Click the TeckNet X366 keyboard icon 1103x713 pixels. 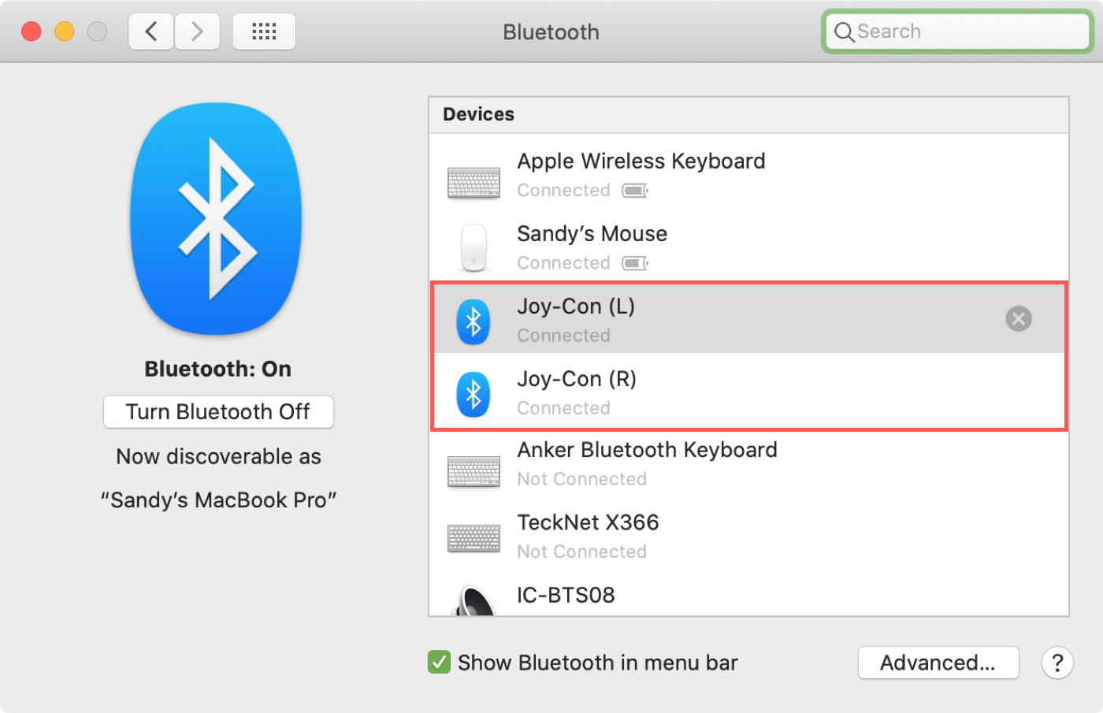pos(474,539)
